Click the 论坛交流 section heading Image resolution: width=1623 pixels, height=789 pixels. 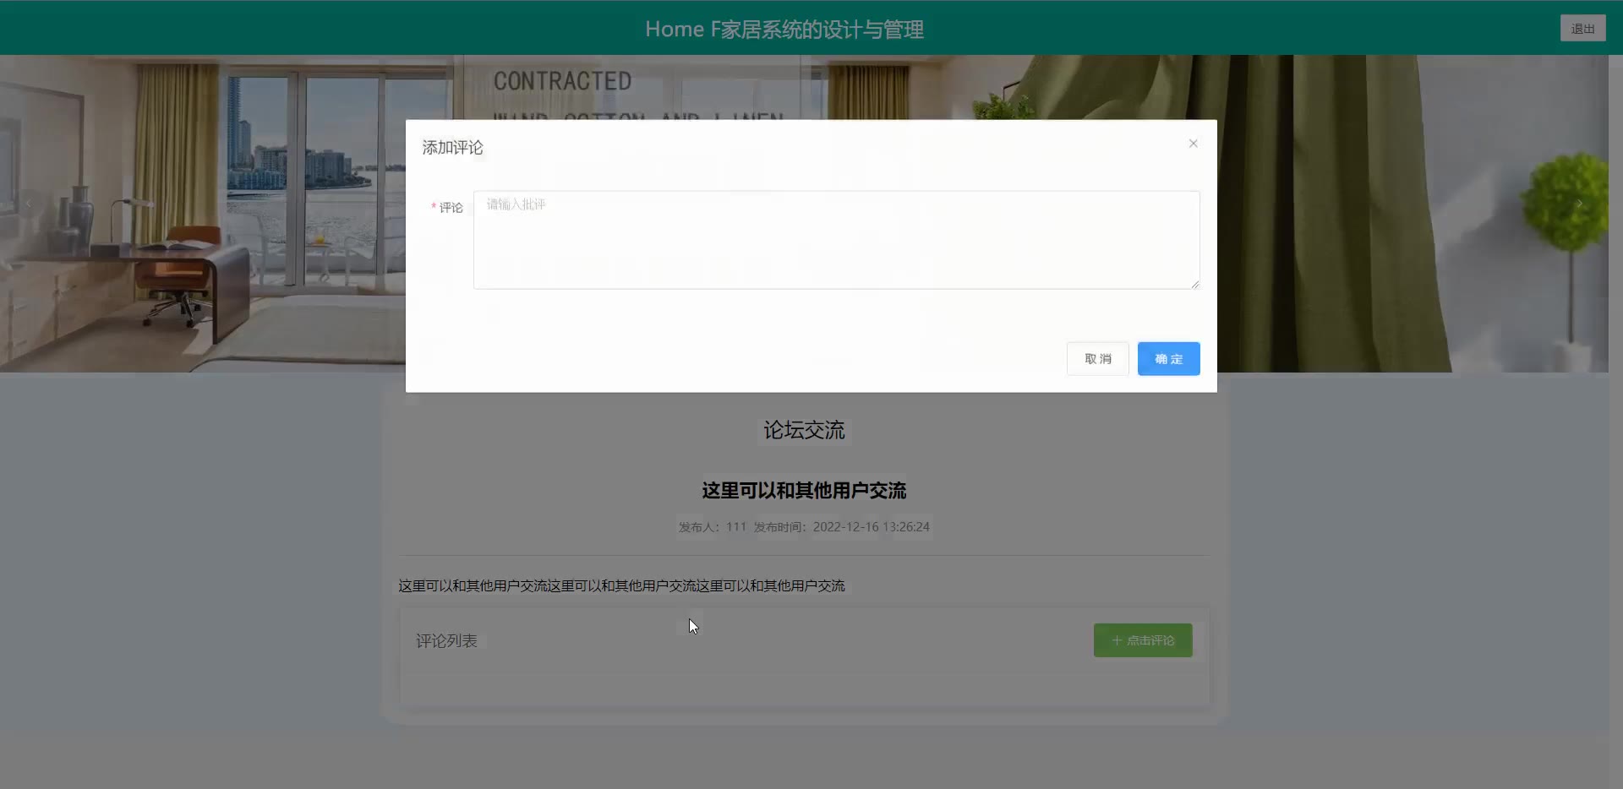[x=804, y=430]
